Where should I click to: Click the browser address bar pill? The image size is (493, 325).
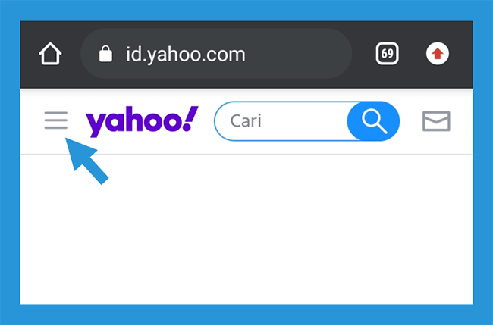(x=216, y=53)
